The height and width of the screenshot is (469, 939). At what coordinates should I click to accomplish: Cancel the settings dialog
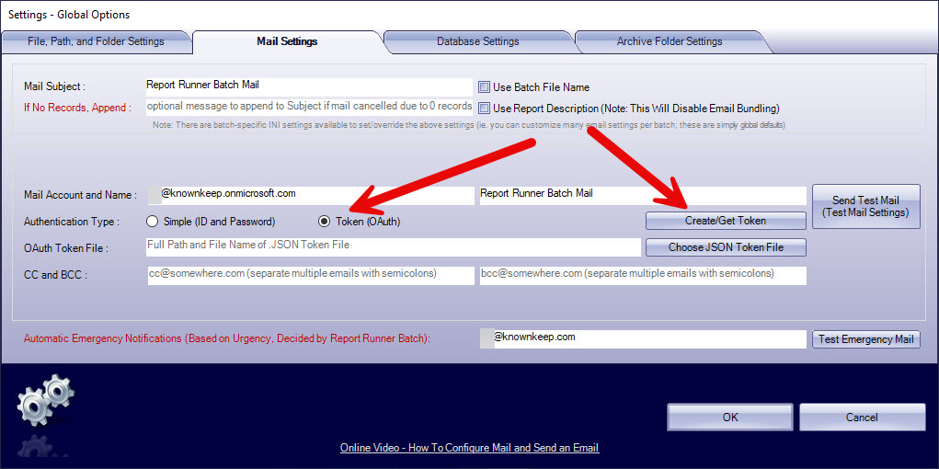point(861,418)
